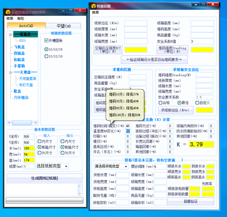The height and width of the screenshot is (217, 227).
Task: Choose 外尺寸 under 输出 group
Action: (62, 153)
